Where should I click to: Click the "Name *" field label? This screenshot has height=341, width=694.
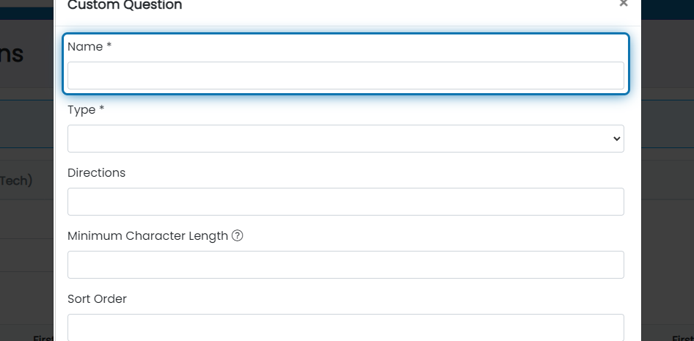[x=90, y=46]
